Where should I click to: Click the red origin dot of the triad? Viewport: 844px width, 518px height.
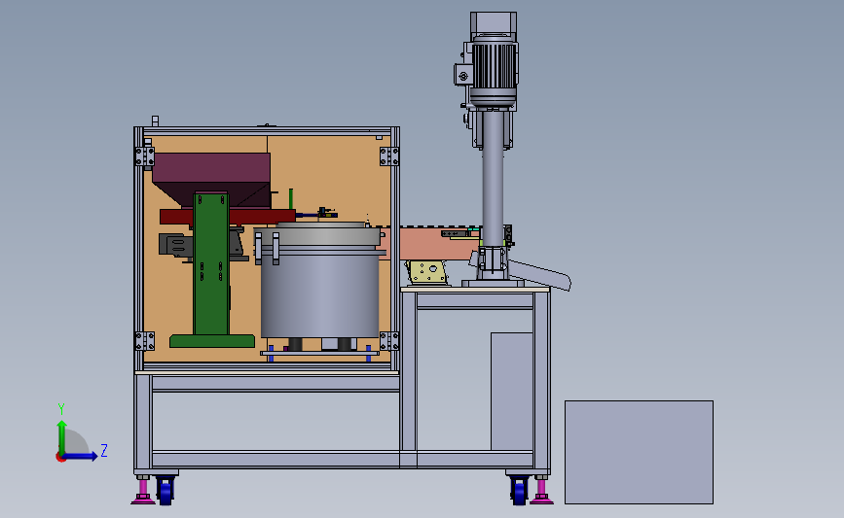point(60,458)
